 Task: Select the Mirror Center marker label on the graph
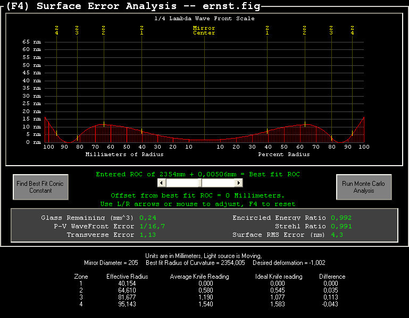point(204,30)
